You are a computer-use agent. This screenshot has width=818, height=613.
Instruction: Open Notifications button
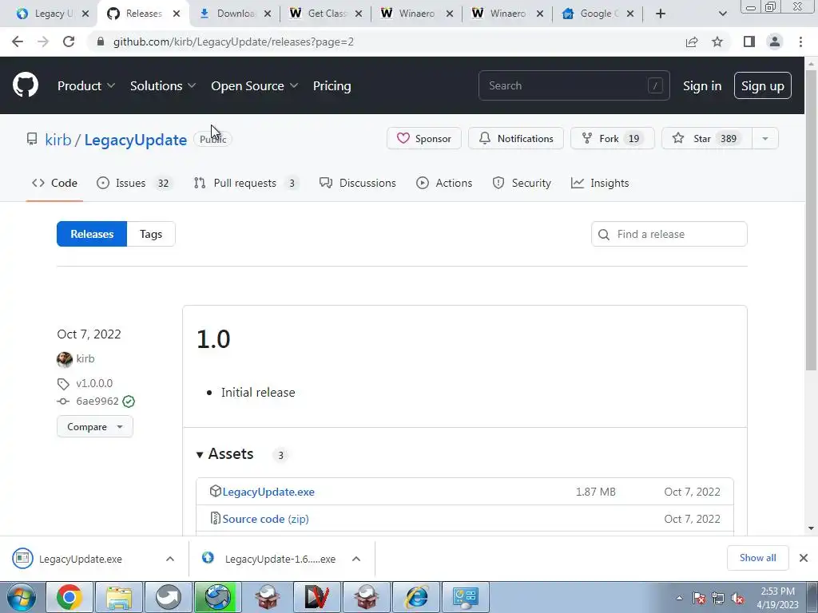click(516, 139)
